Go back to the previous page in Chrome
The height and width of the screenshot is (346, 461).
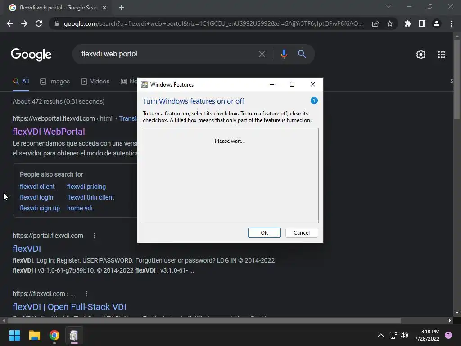pyautogui.click(x=10, y=23)
